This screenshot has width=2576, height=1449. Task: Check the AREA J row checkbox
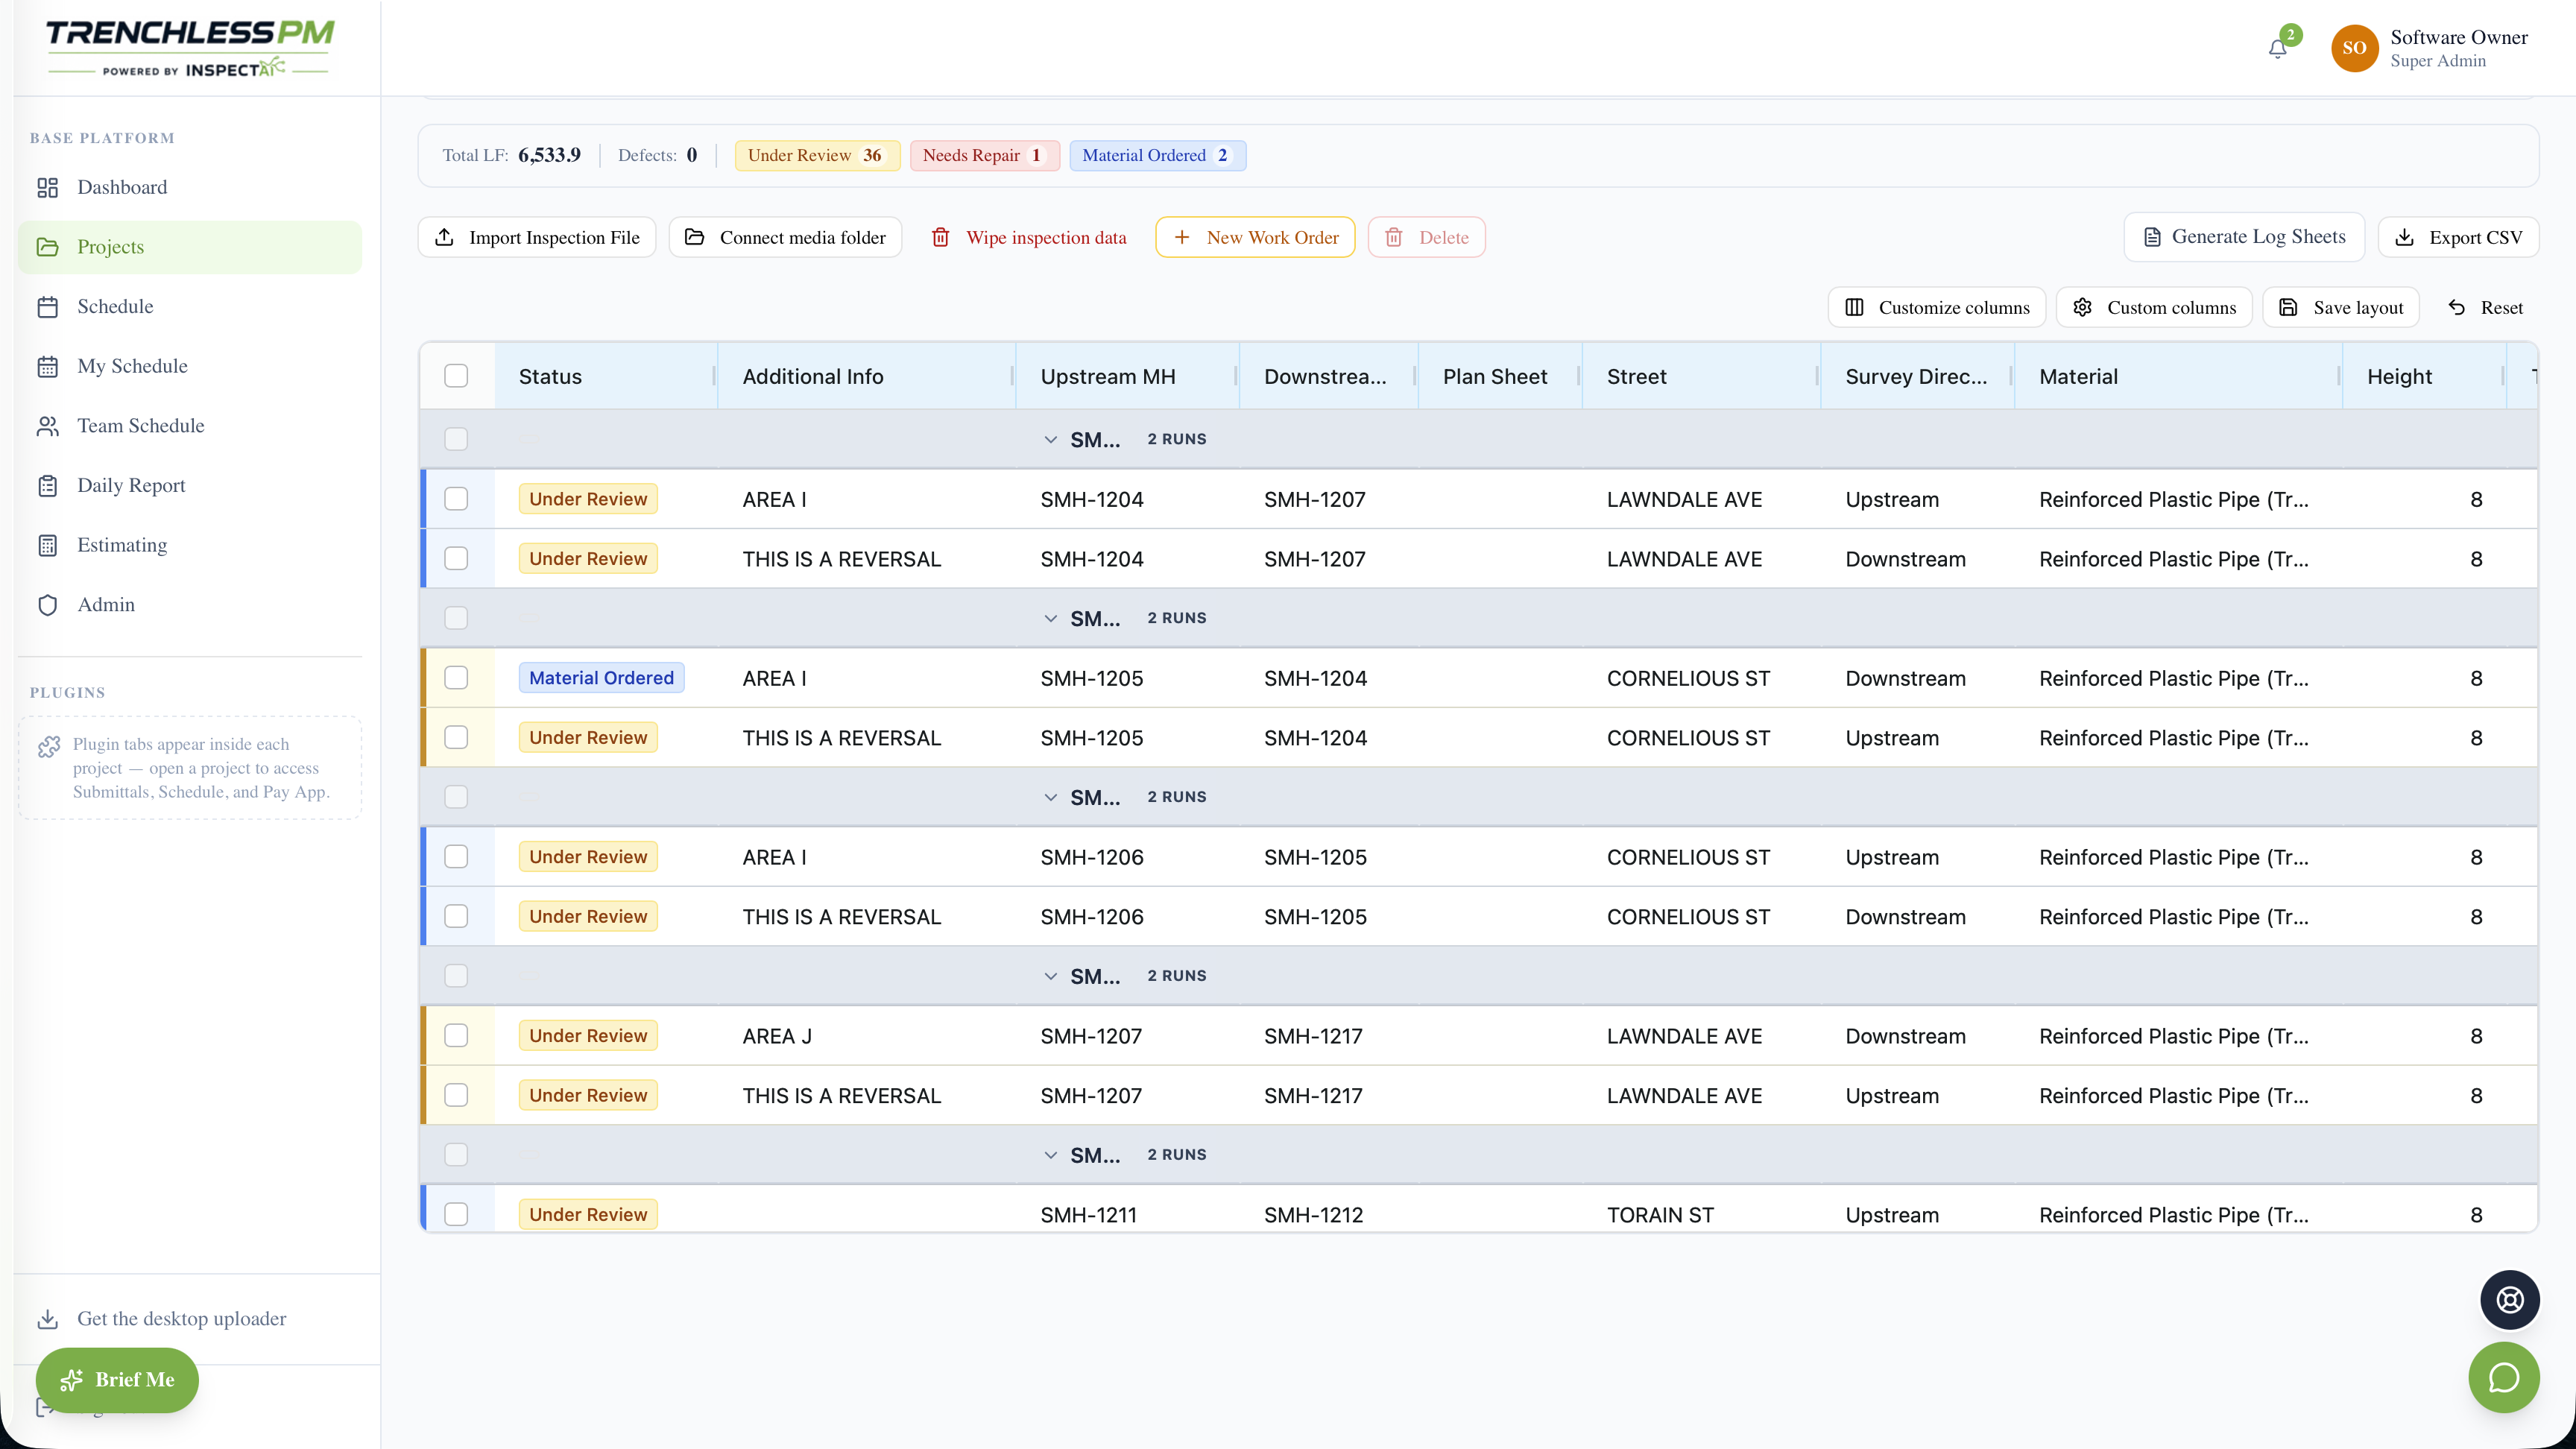tap(456, 1035)
